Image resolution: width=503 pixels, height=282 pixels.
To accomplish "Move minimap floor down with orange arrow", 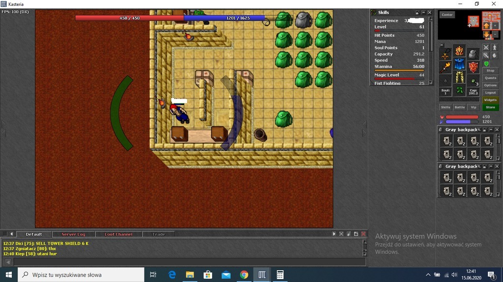I will point(486,34).
